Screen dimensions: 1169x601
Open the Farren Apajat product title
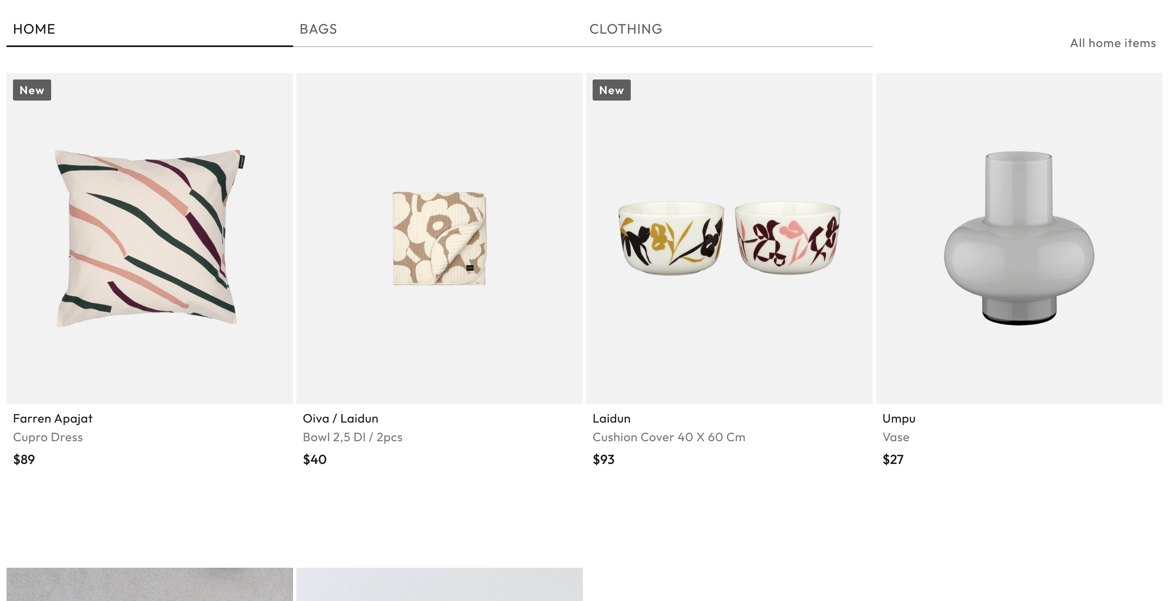point(53,419)
